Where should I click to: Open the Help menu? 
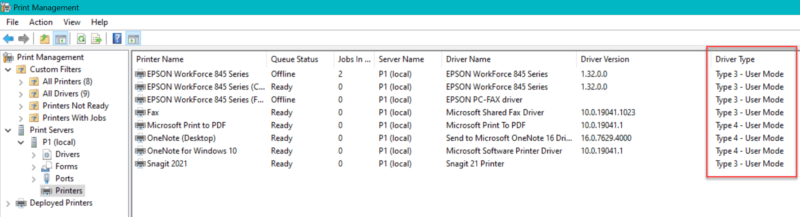pyautogui.click(x=99, y=22)
